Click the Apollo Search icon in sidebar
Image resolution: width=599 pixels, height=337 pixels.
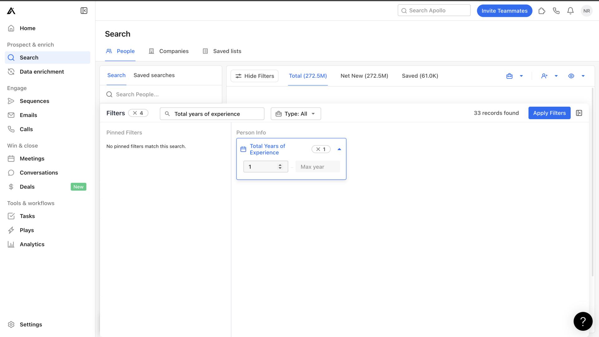tap(11, 57)
